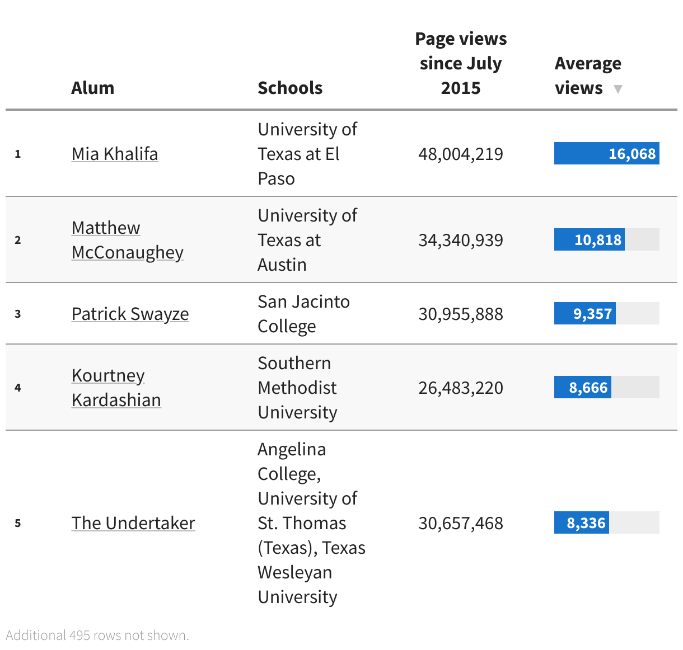
Task: Open the Matthew McConaughey link
Action: [127, 240]
